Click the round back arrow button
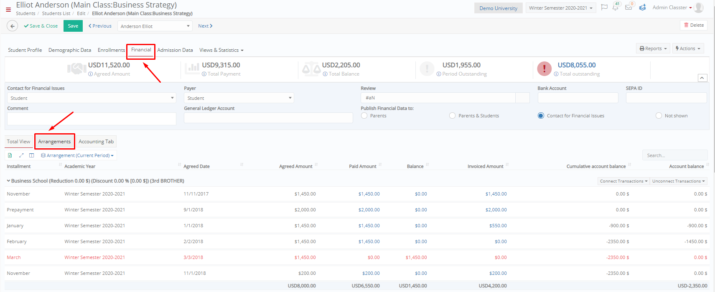This screenshot has height=292, width=715. (13, 26)
